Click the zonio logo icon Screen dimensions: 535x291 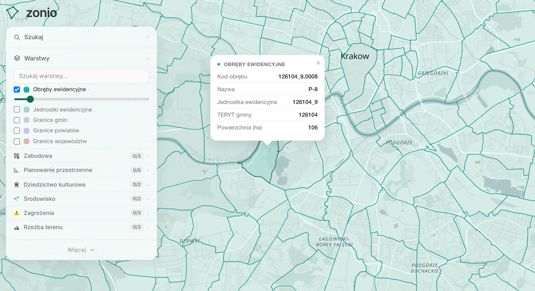(12, 13)
